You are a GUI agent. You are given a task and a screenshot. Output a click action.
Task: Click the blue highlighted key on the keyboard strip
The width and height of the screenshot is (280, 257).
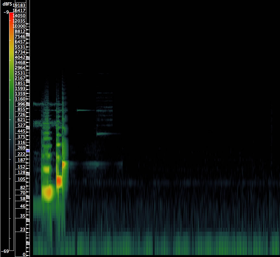[x=28, y=151]
